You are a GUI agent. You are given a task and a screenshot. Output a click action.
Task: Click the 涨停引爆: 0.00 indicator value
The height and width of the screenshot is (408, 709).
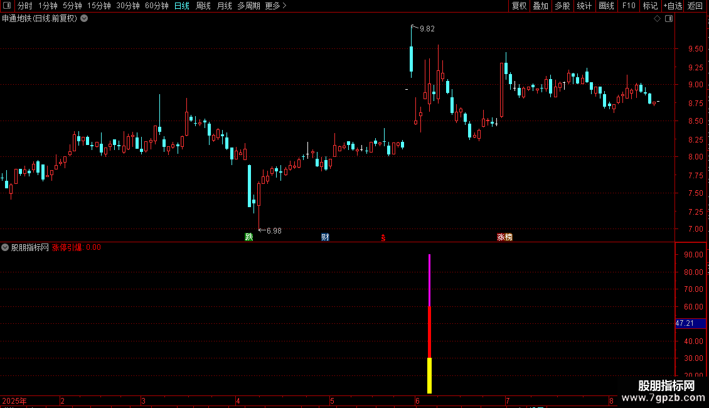pyautogui.click(x=77, y=247)
